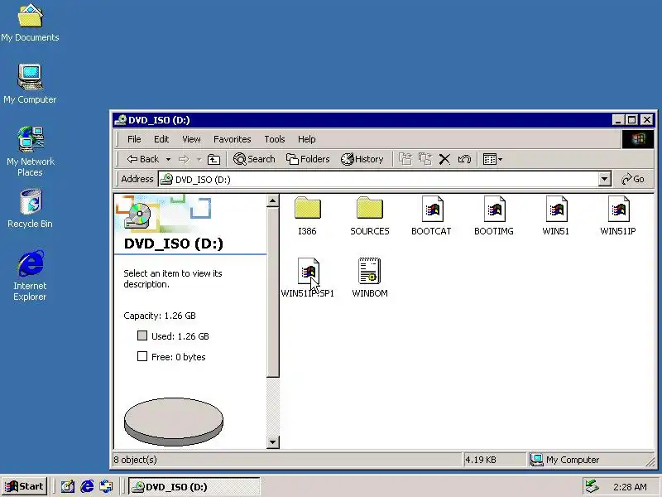
Task: Click the Windows logo throbber
Action: point(638,139)
